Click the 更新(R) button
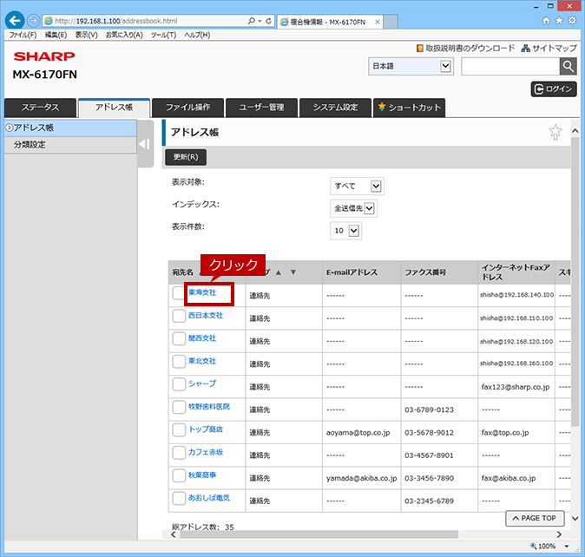 point(186,157)
